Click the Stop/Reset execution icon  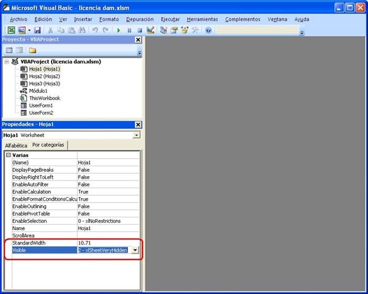(139, 30)
